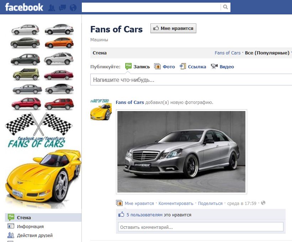Image resolution: width=292 pixels, height=242 pixels.
Task: Click the Видео camera icon
Action: click(214, 66)
